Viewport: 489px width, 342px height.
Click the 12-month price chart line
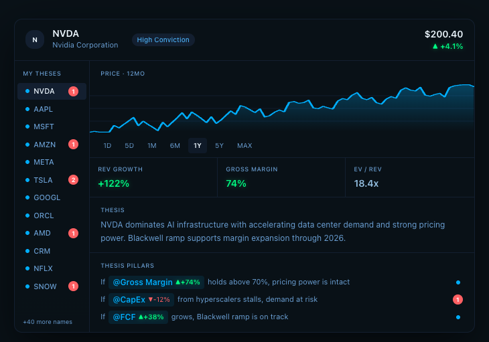(282, 108)
